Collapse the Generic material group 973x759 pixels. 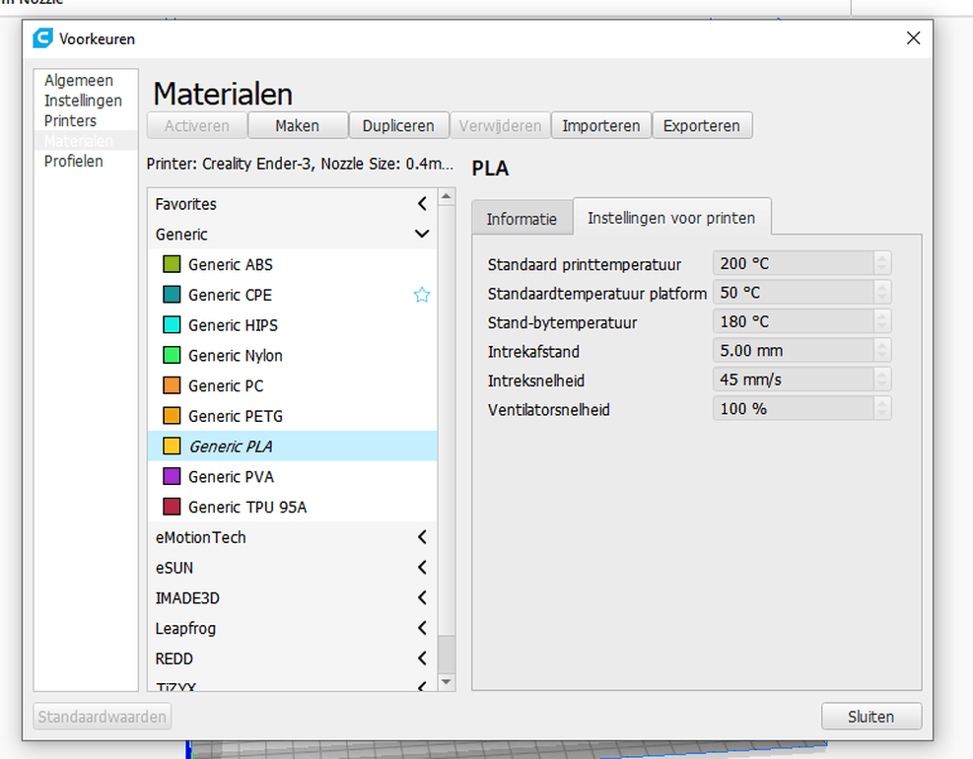tap(422, 234)
